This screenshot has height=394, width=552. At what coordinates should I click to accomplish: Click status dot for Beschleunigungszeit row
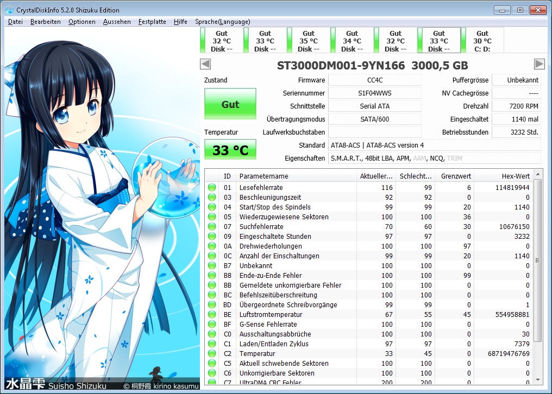(x=212, y=198)
